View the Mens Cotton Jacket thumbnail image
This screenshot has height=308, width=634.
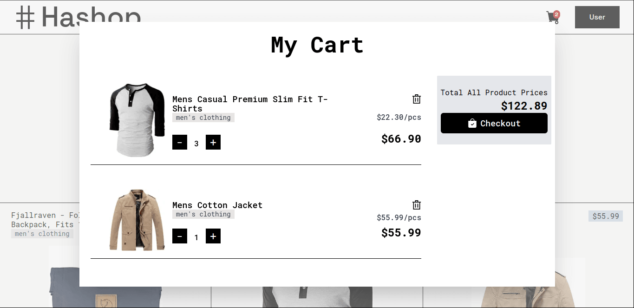click(137, 220)
